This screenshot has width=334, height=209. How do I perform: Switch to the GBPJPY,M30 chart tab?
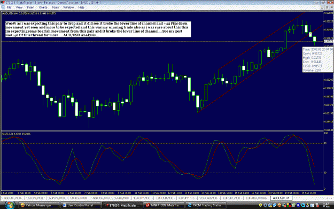point(57,198)
